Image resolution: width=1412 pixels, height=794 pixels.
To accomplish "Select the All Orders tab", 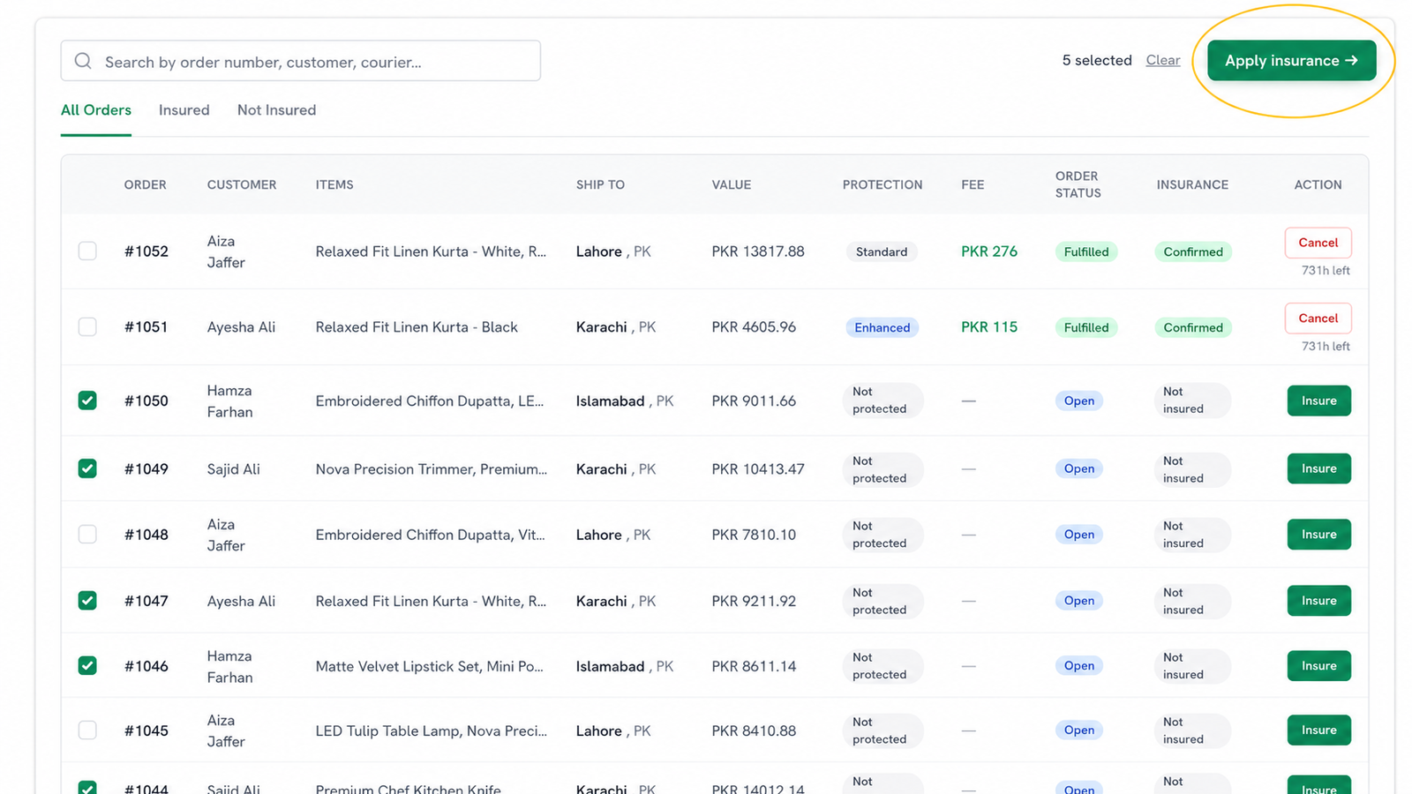I will click(96, 110).
